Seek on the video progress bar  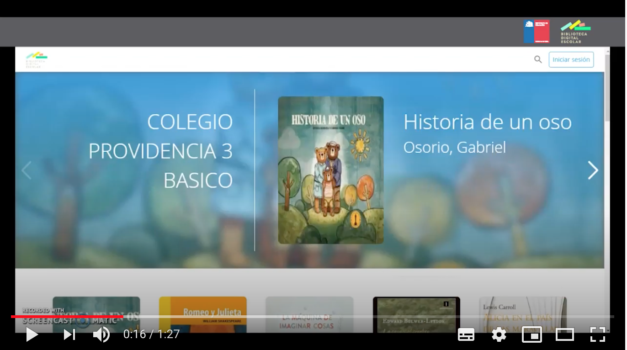(313, 316)
